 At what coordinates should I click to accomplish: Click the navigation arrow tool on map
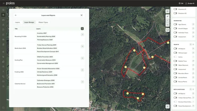(x=167, y=25)
